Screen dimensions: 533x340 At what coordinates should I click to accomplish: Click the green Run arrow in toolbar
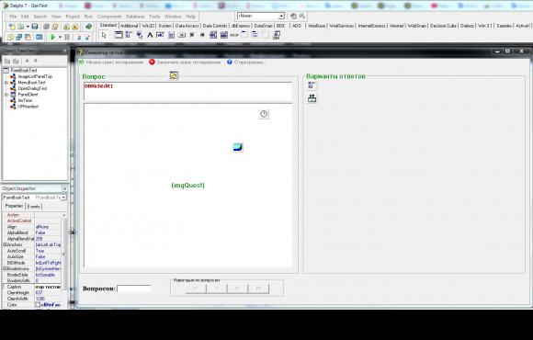click(52, 37)
